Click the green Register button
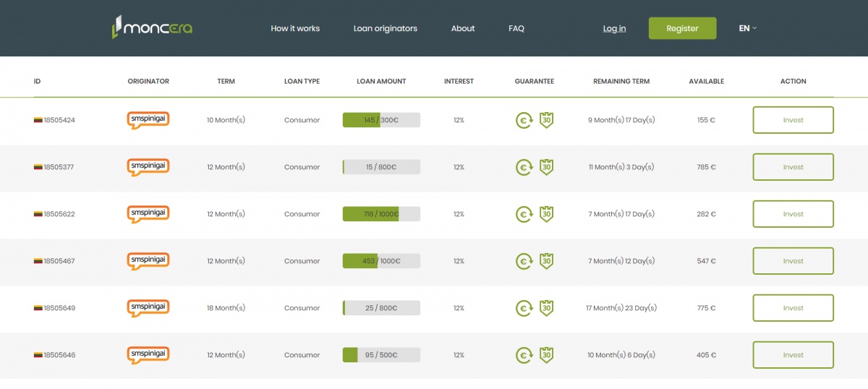 click(x=682, y=28)
